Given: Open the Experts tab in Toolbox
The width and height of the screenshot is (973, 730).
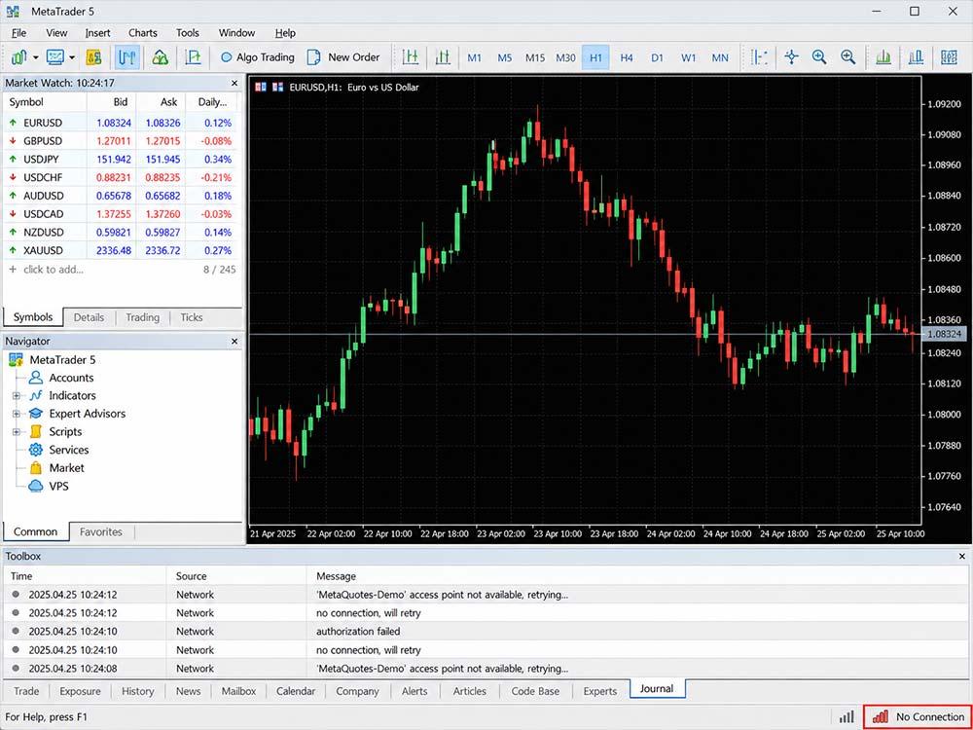Looking at the screenshot, I should pyautogui.click(x=600, y=691).
